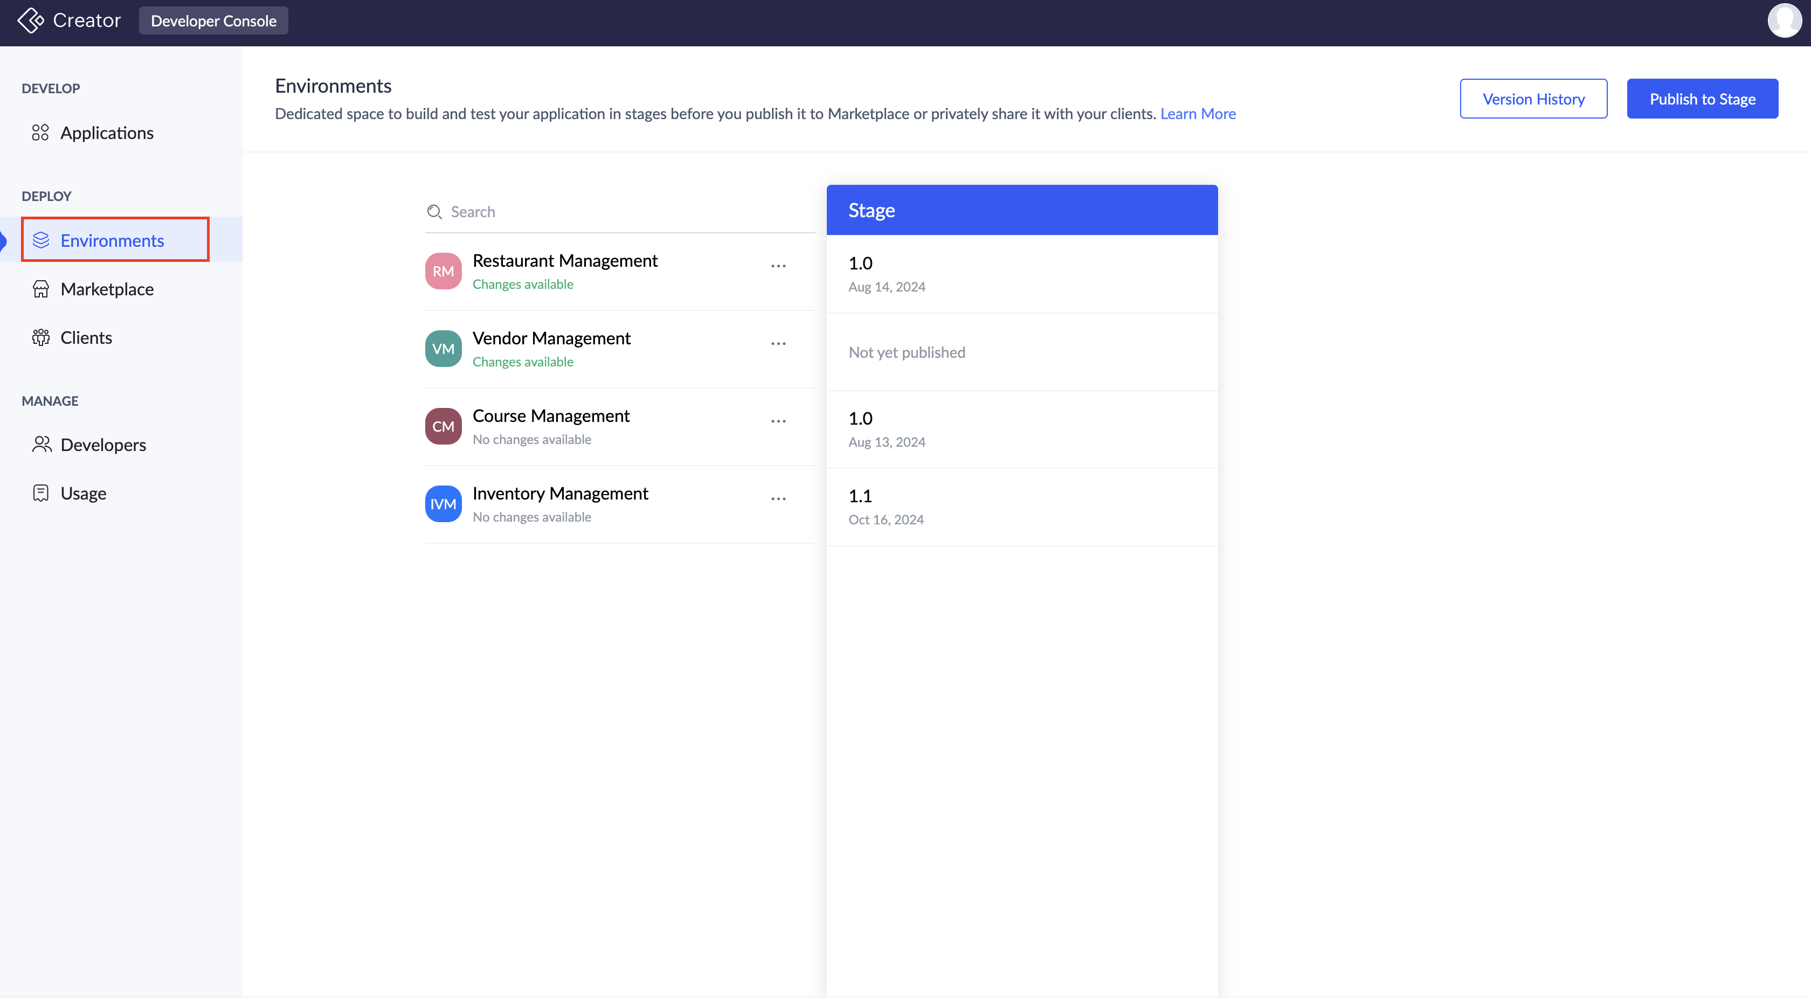Go to Marketplace in the sidebar
1811x998 pixels.
click(107, 289)
